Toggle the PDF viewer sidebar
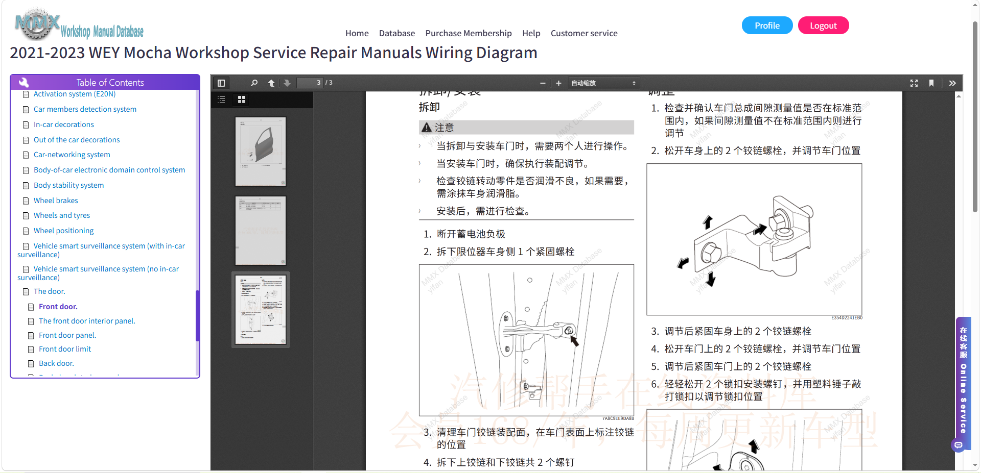The height and width of the screenshot is (473, 981). click(221, 83)
